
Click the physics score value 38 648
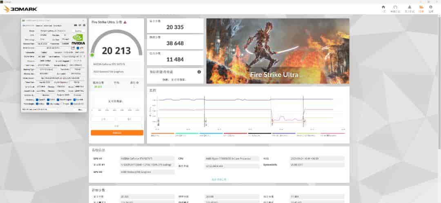click(175, 43)
